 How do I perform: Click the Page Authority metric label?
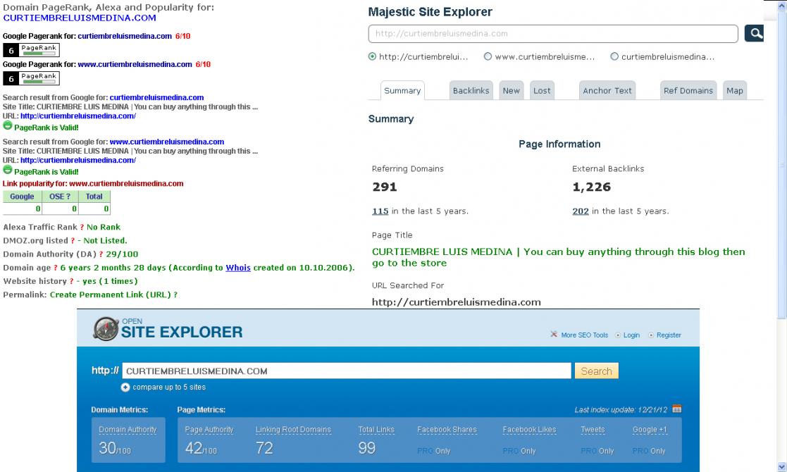[209, 430]
